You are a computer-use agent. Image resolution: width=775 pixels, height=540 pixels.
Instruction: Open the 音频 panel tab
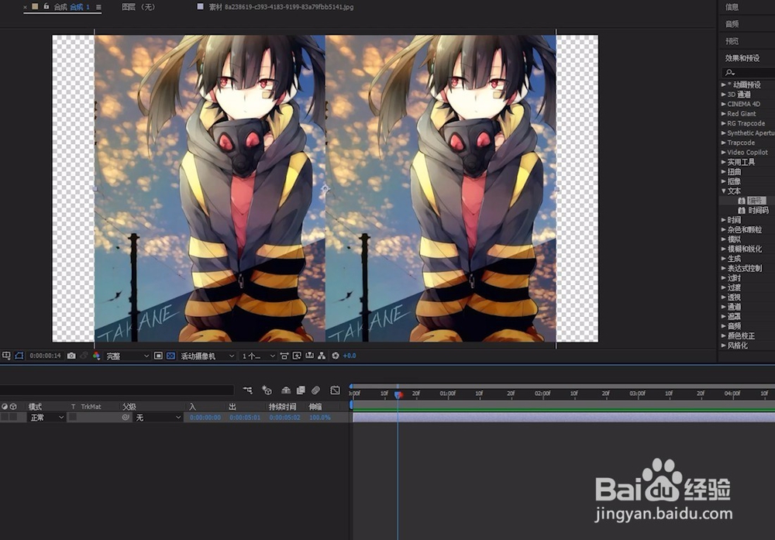click(x=732, y=24)
